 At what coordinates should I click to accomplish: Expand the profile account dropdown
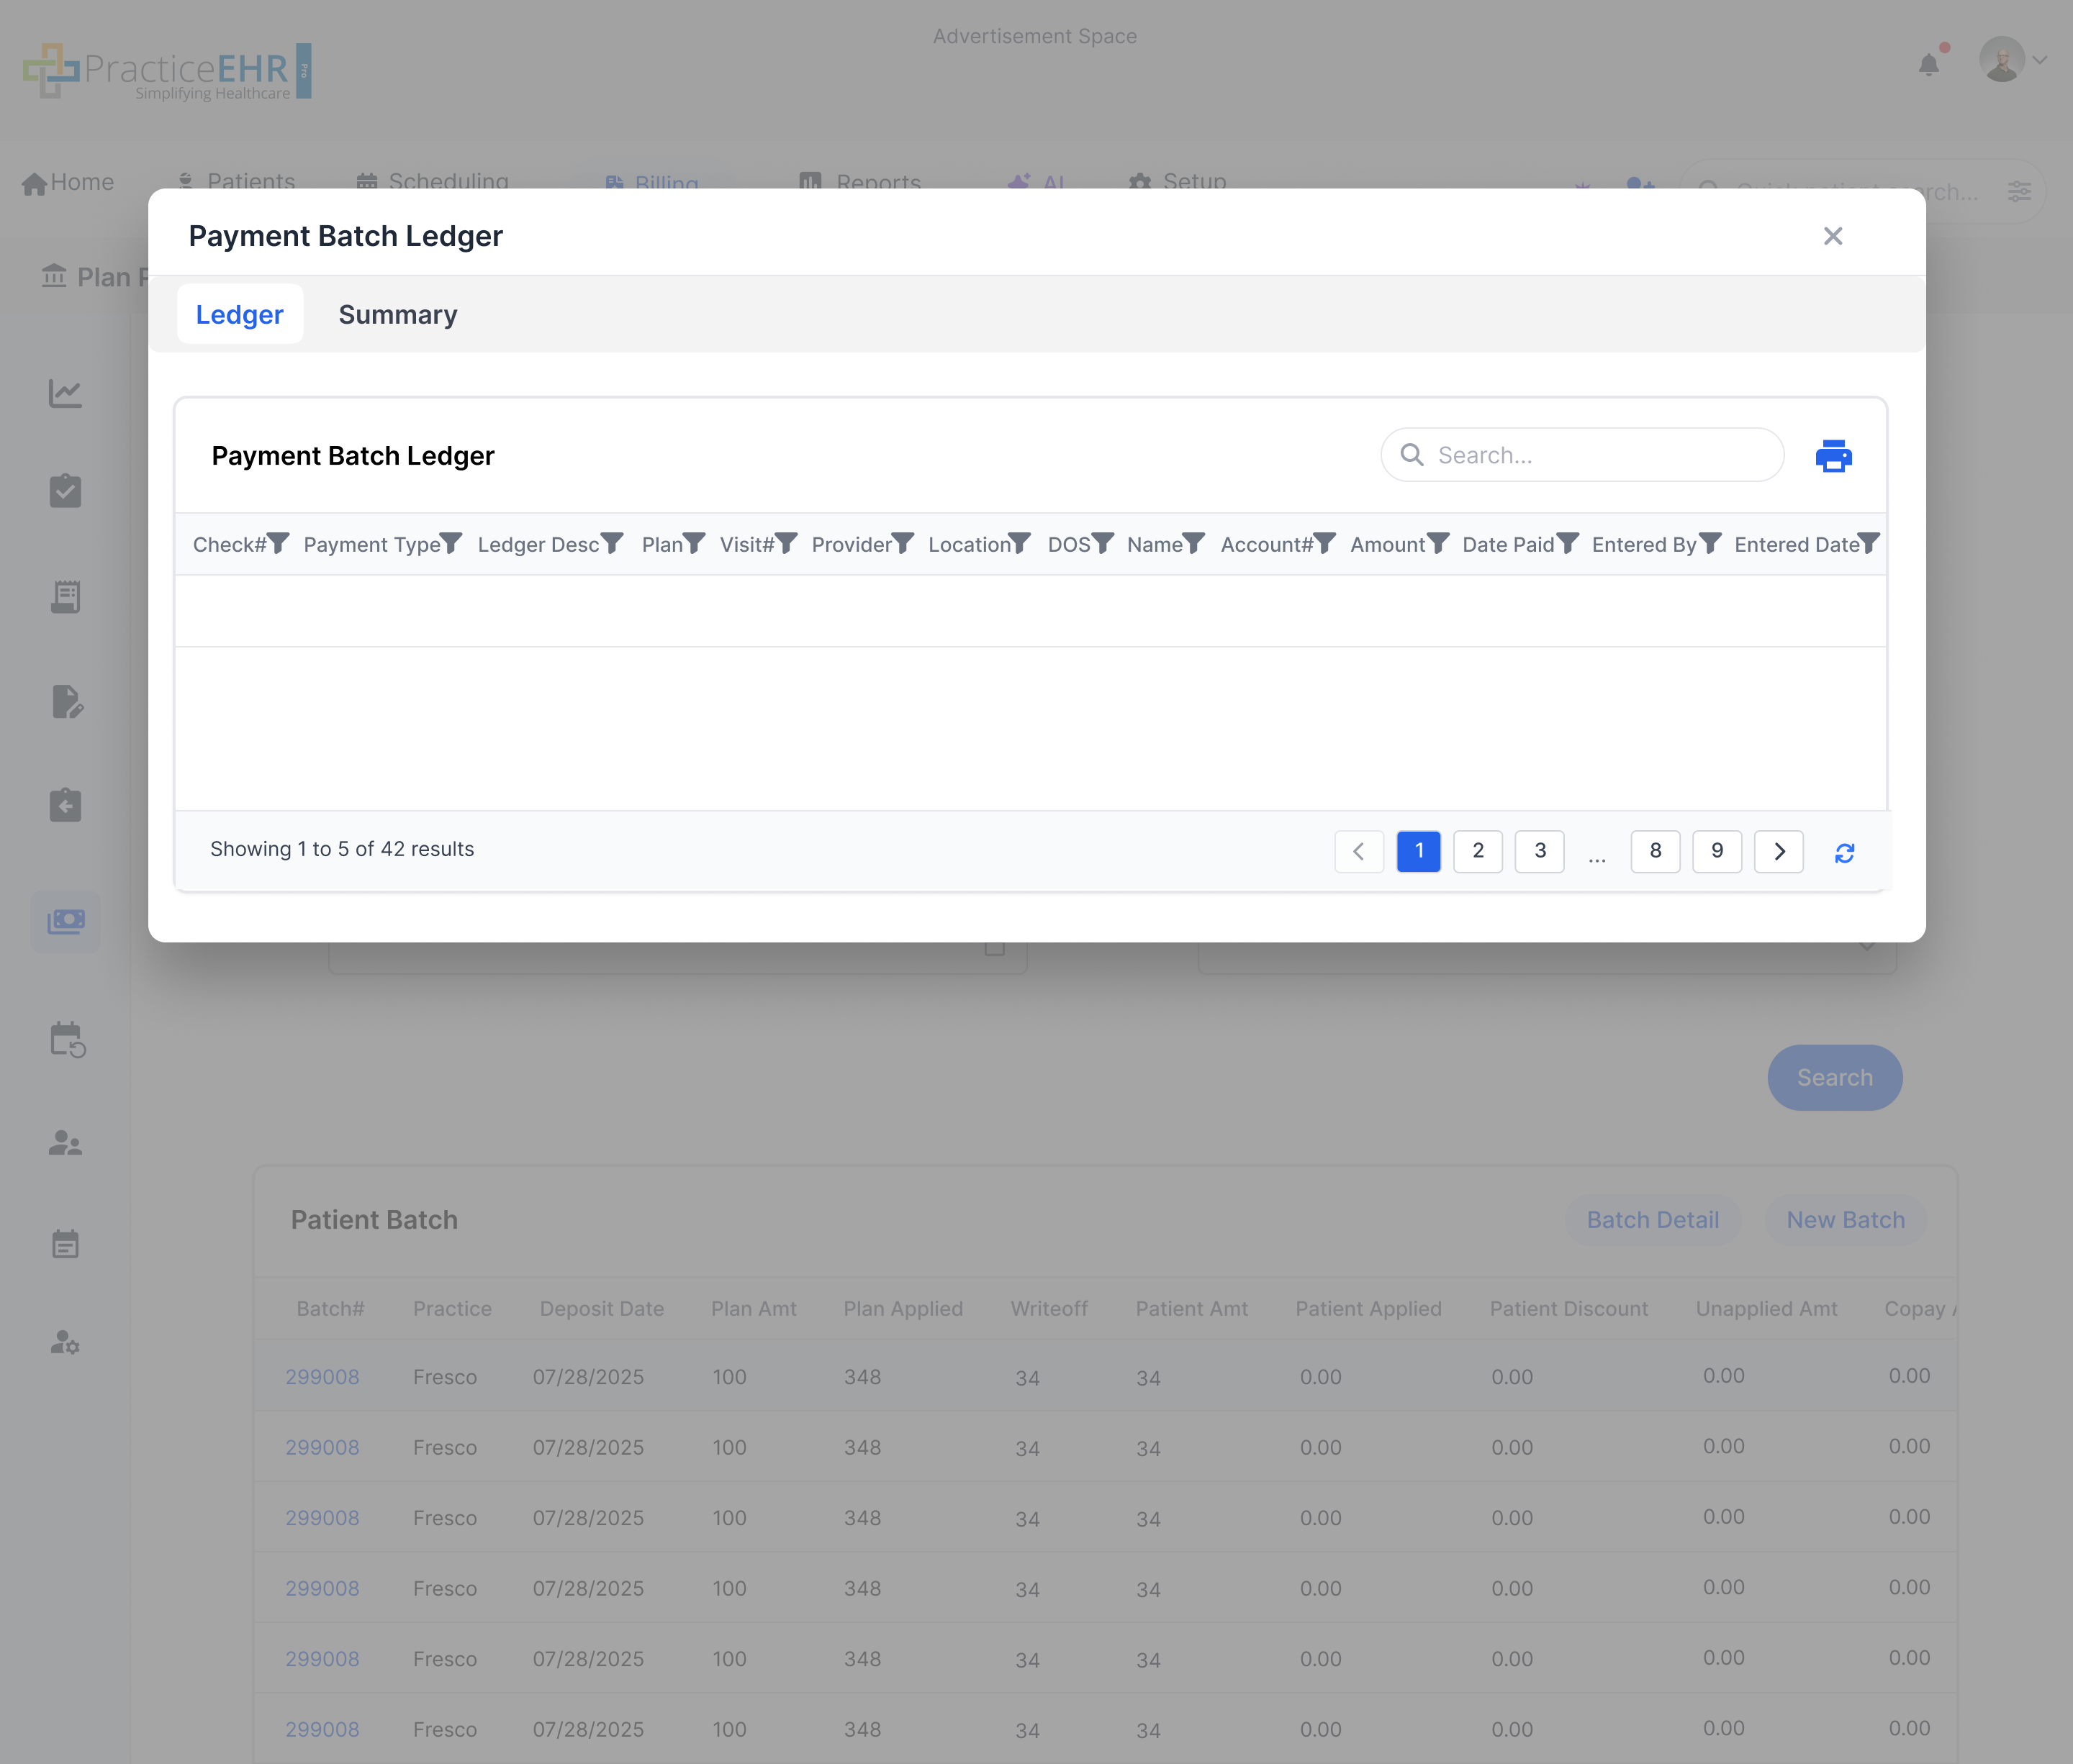(2041, 58)
